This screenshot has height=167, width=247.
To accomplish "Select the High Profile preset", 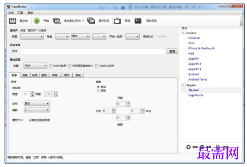I will (x=196, y=95).
